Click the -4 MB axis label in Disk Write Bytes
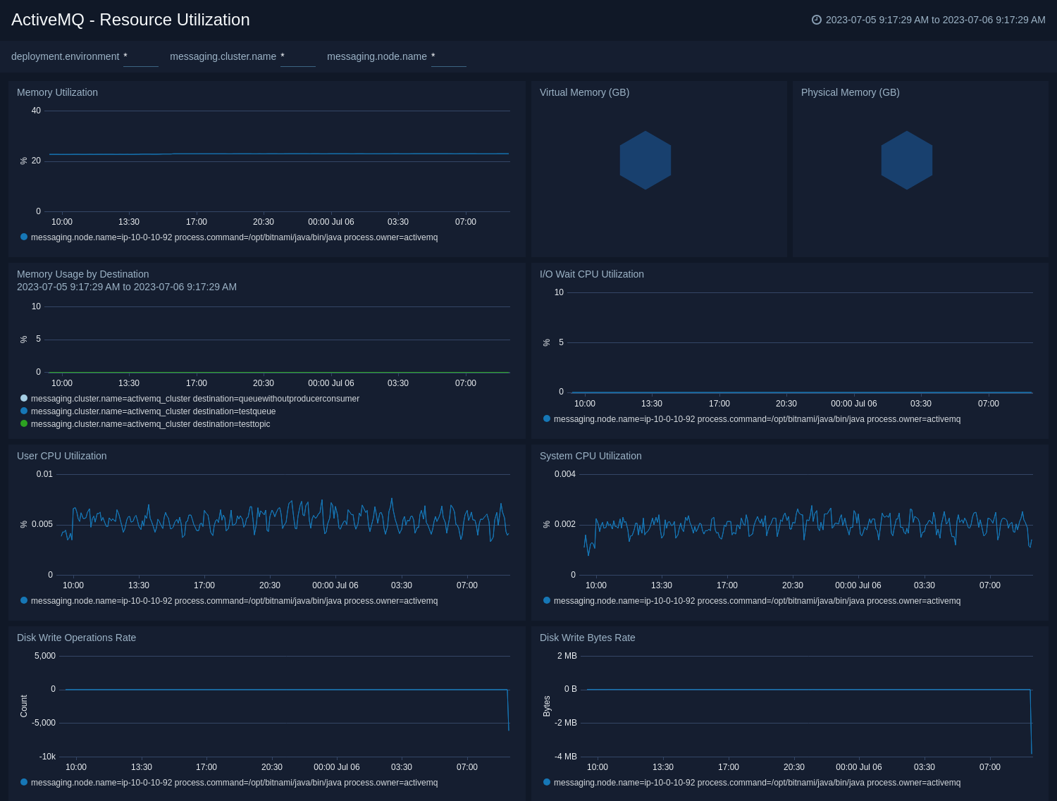The height and width of the screenshot is (801, 1057). [566, 757]
